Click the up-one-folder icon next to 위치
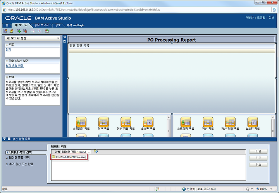The image size is (279, 193). [x=96, y=151]
